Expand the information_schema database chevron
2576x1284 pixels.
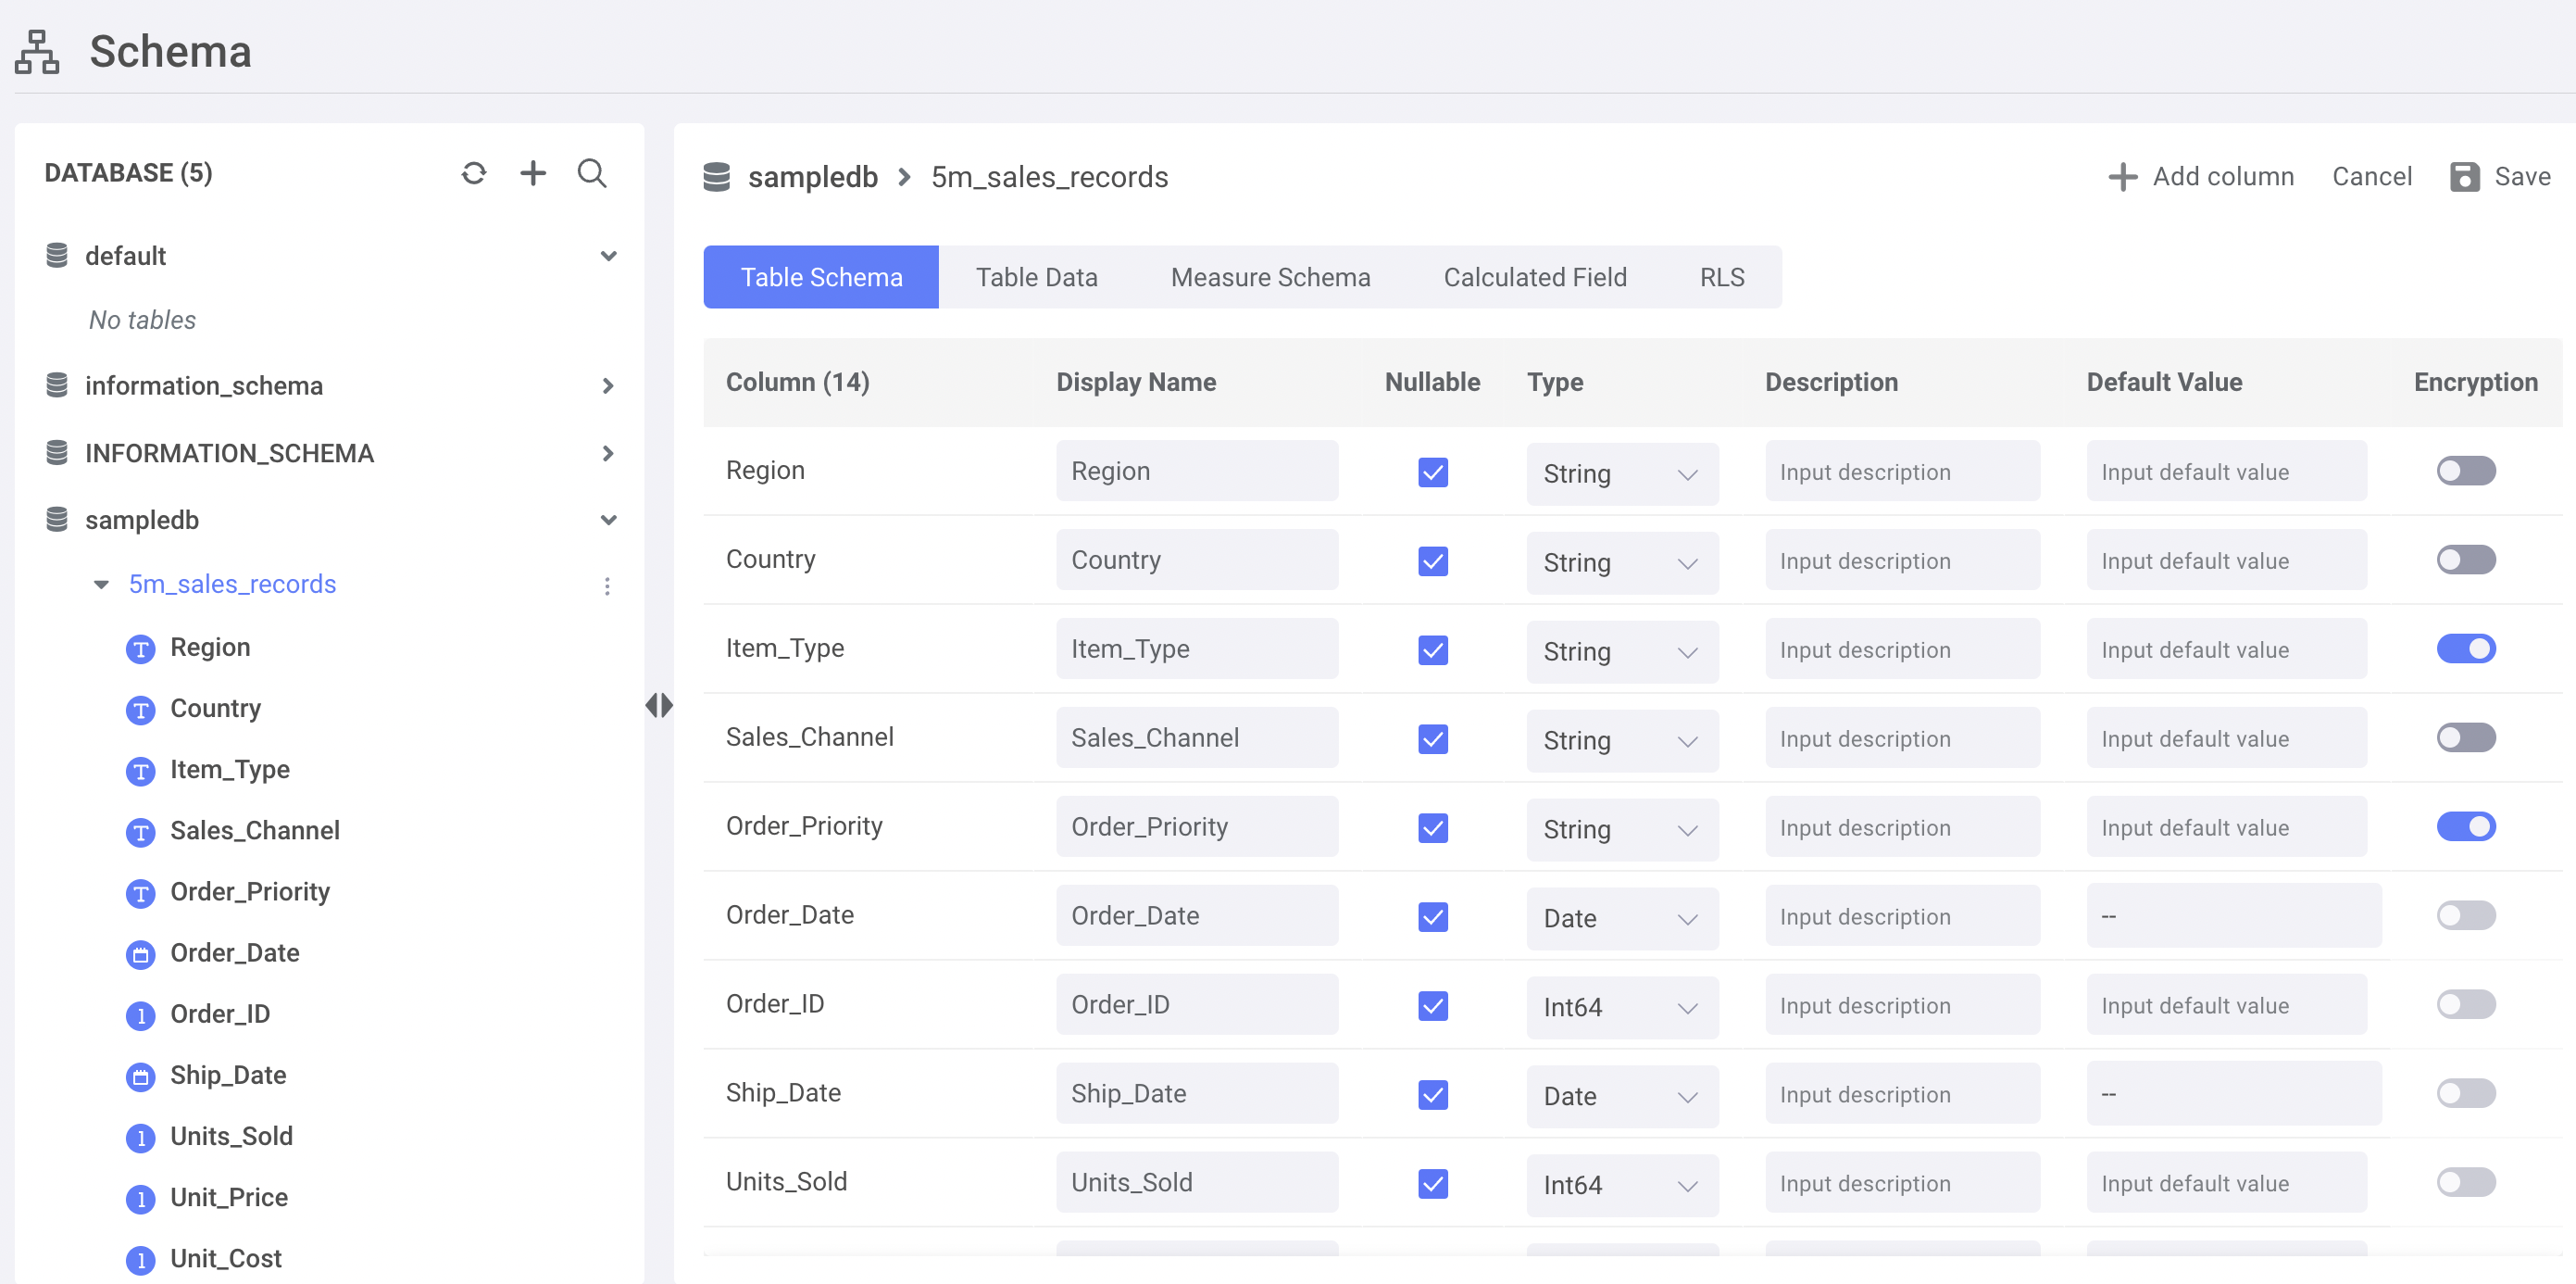608,385
